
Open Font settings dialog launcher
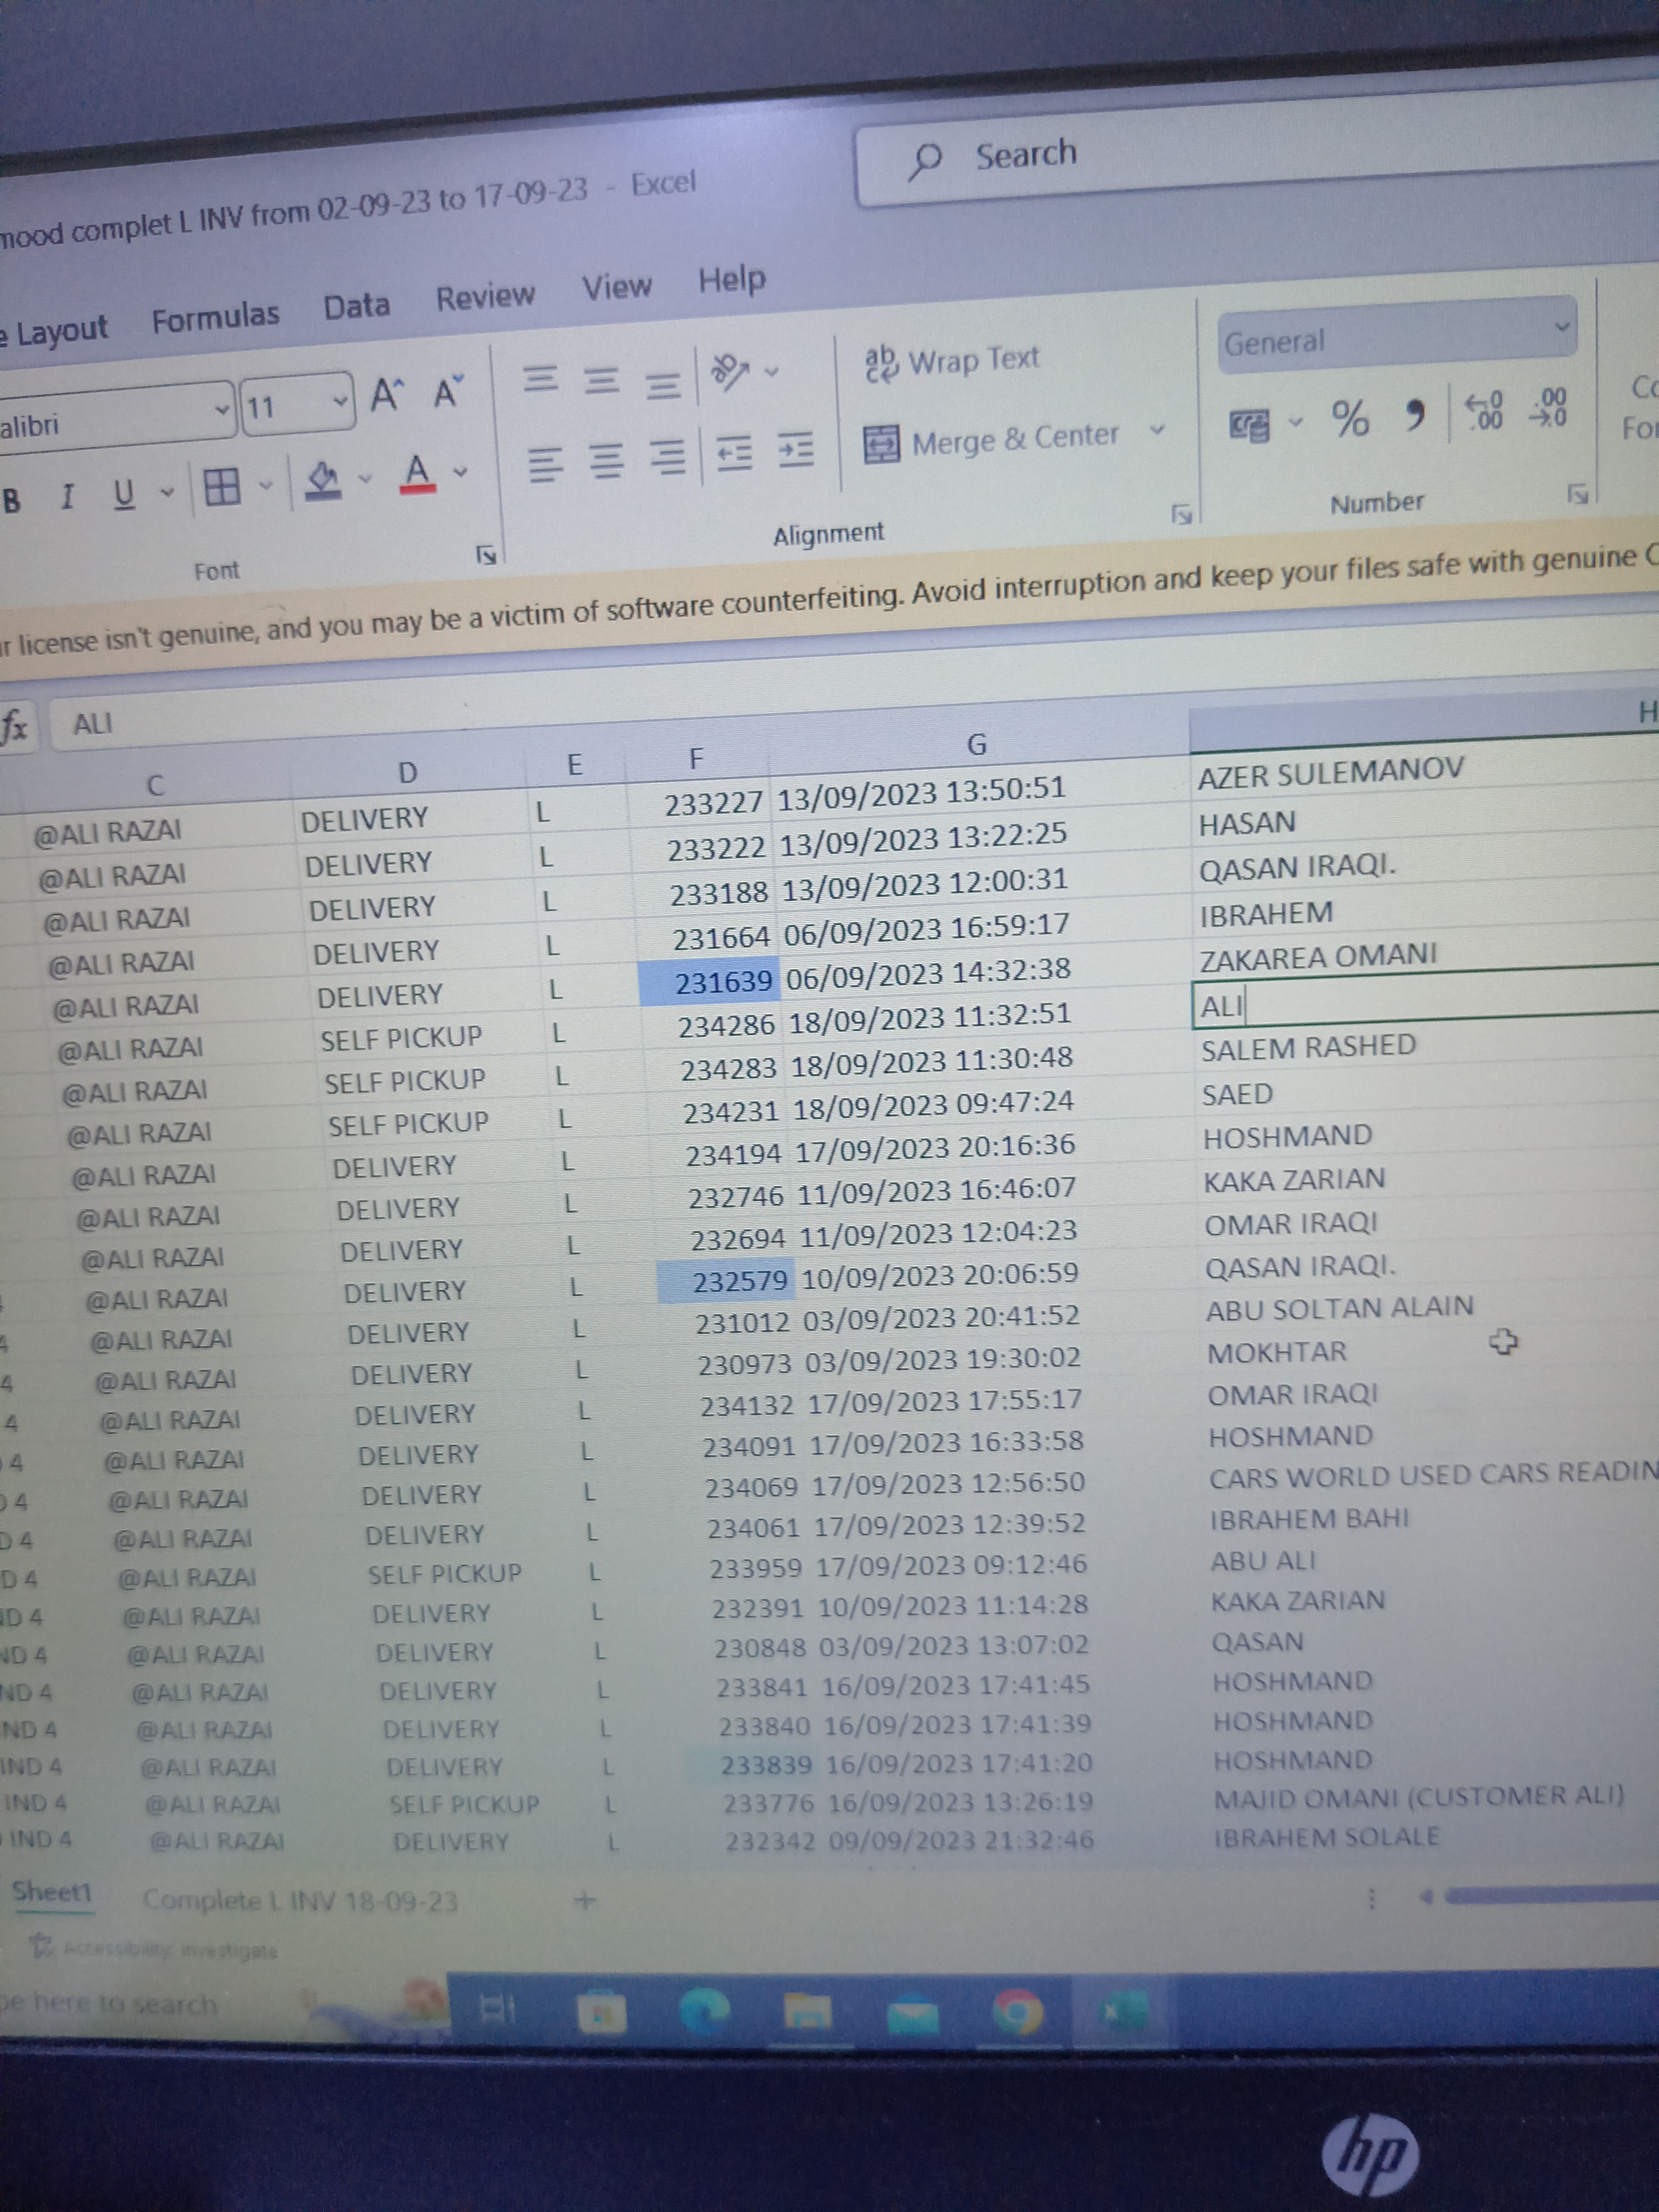(487, 554)
